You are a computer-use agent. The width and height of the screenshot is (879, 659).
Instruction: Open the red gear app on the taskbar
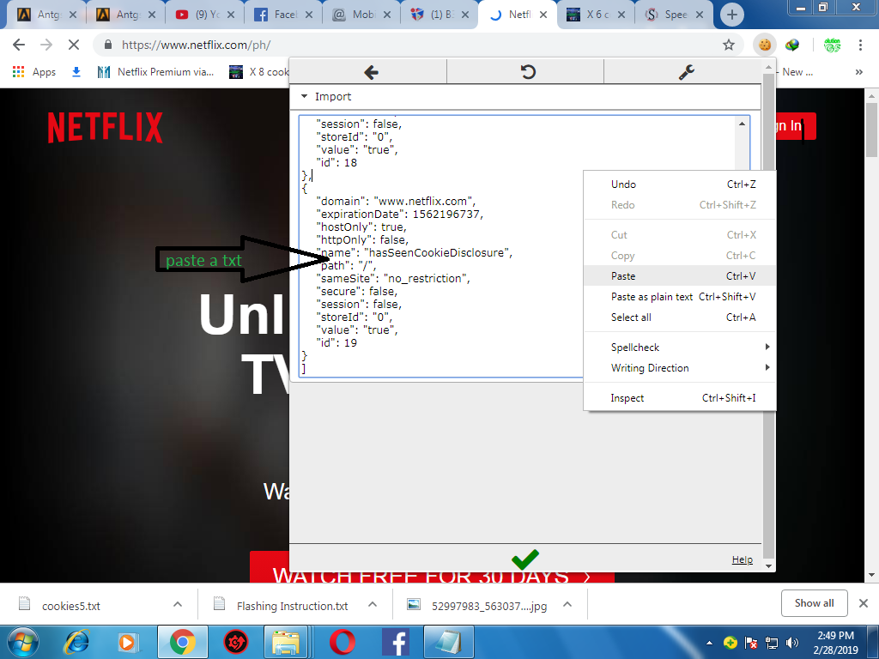coord(236,642)
